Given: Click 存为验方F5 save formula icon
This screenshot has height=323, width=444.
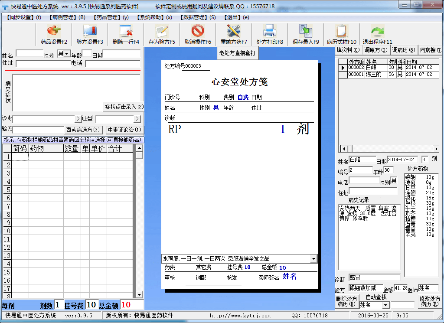Looking at the screenshot, I should coord(162,34).
